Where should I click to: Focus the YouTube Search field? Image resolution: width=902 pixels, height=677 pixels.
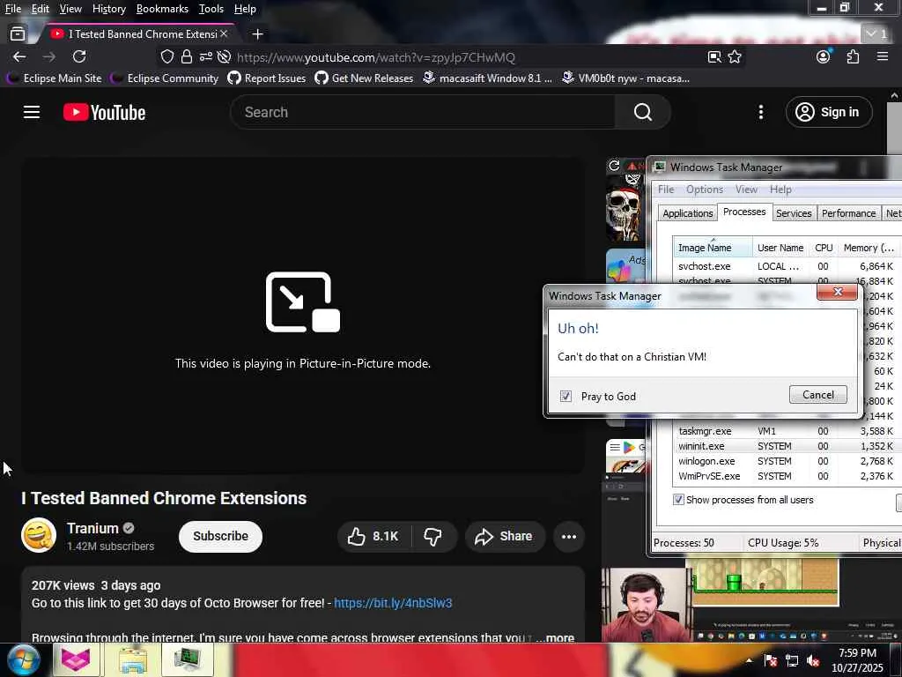423,112
